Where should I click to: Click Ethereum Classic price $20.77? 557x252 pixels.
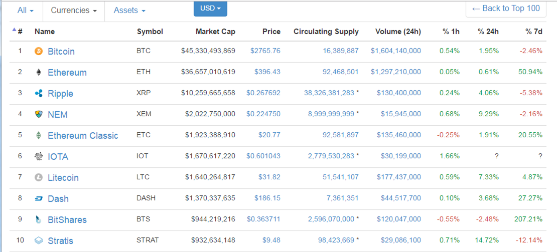tap(269, 135)
